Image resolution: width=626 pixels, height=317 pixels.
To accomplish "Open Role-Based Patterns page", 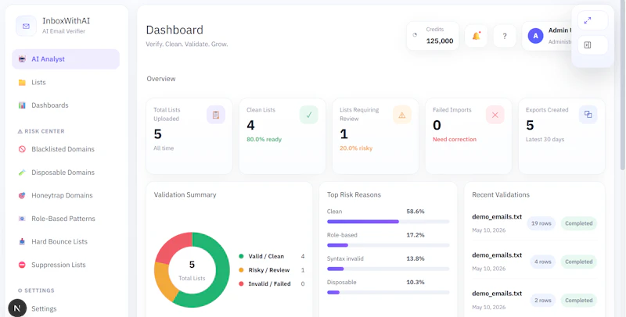I will tap(66, 219).
